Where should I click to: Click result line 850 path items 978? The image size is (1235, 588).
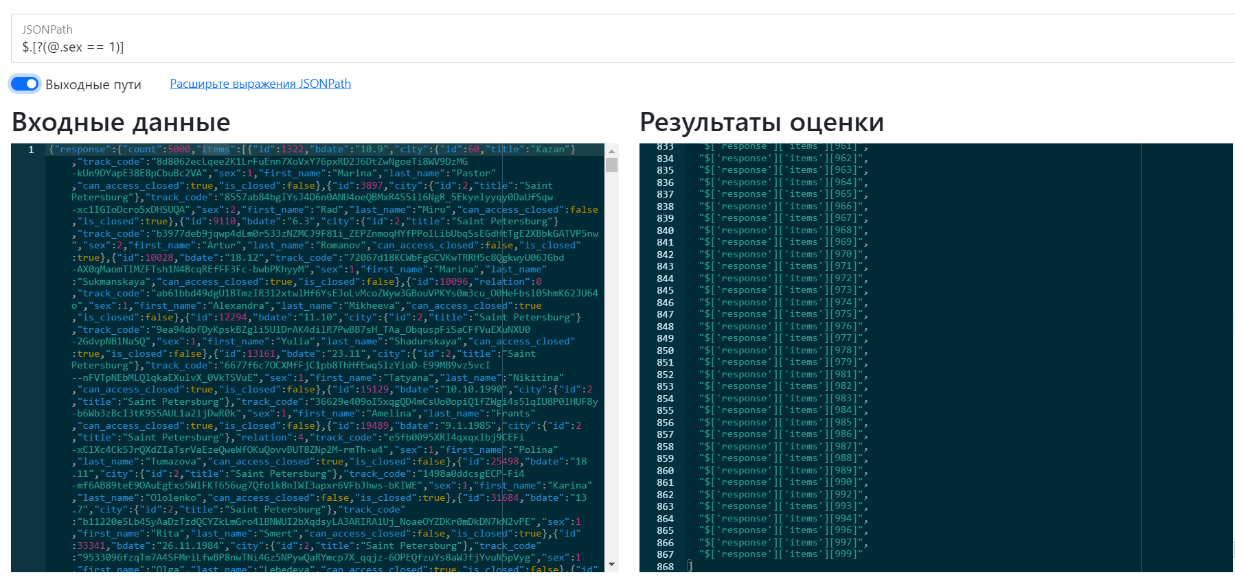(x=783, y=351)
